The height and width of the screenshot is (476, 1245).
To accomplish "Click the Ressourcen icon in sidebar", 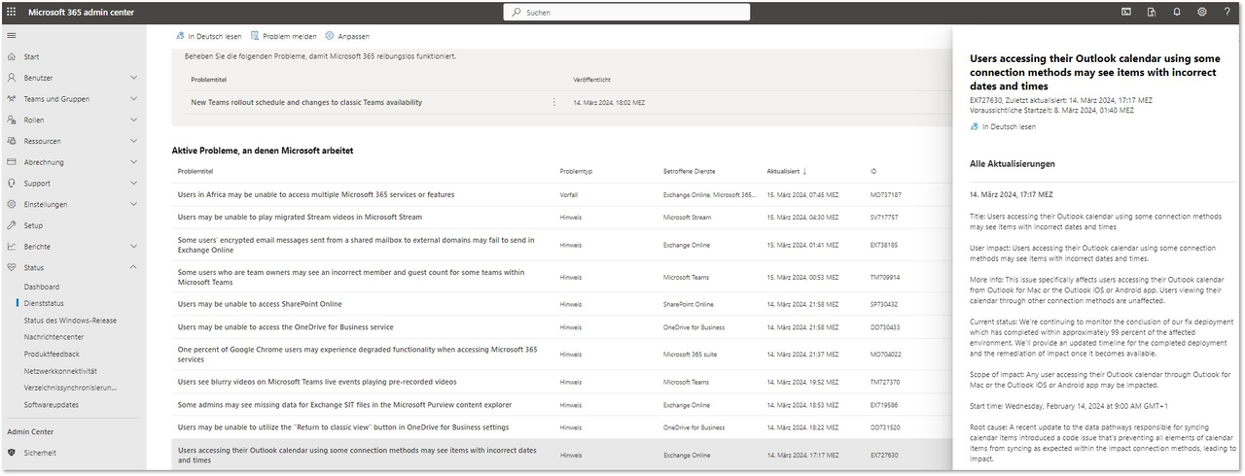I will pos(12,141).
